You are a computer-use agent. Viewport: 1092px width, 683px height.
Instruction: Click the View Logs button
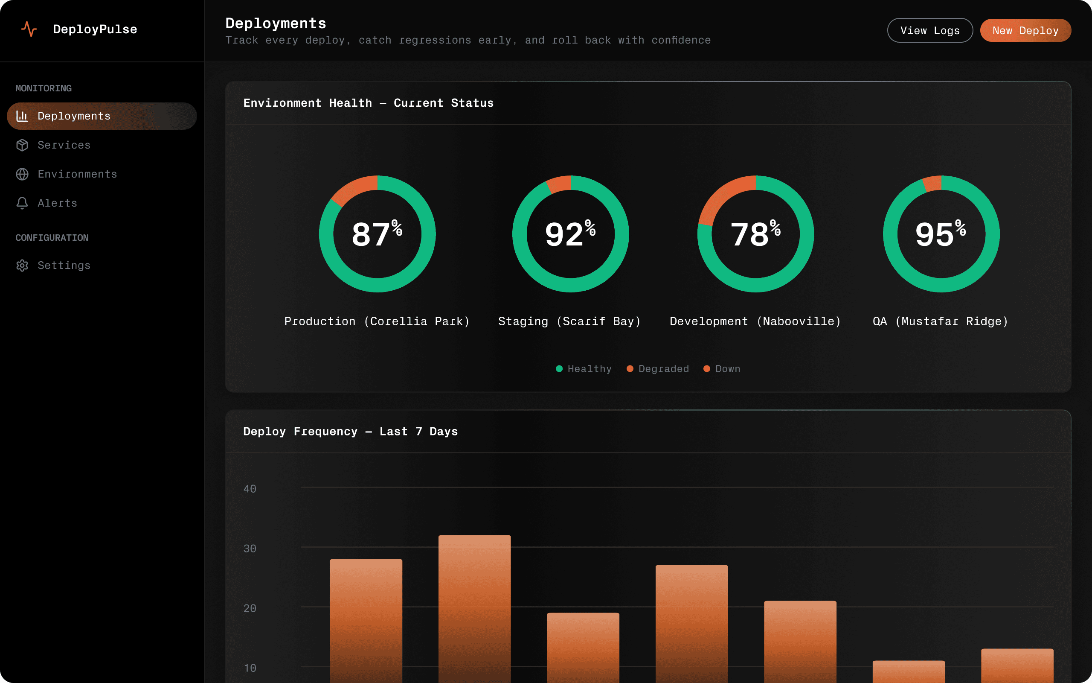(x=929, y=30)
